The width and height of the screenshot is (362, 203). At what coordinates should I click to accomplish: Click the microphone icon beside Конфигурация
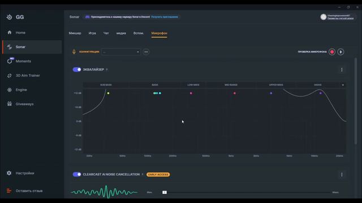point(74,52)
